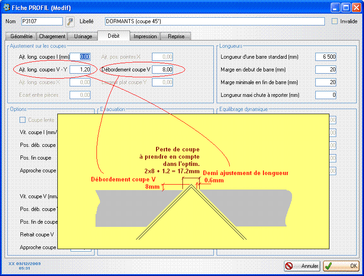Click the Marge minimale en fin de barre field
The height and width of the screenshot is (276, 364).
pos(326,82)
